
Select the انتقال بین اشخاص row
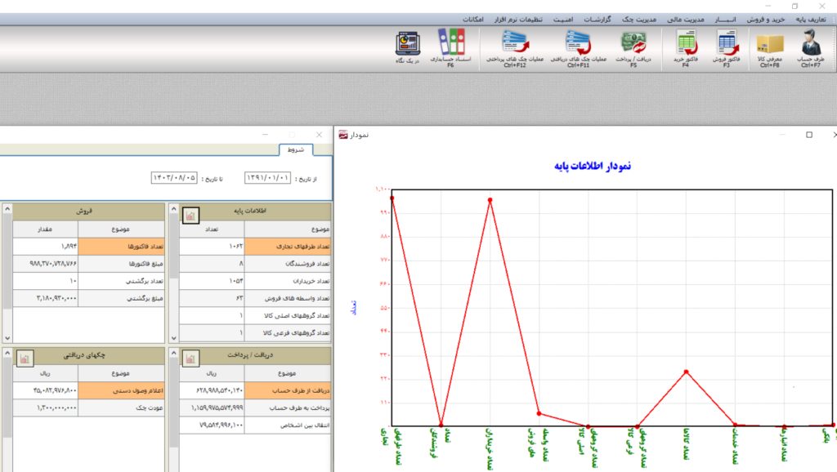click(255, 425)
